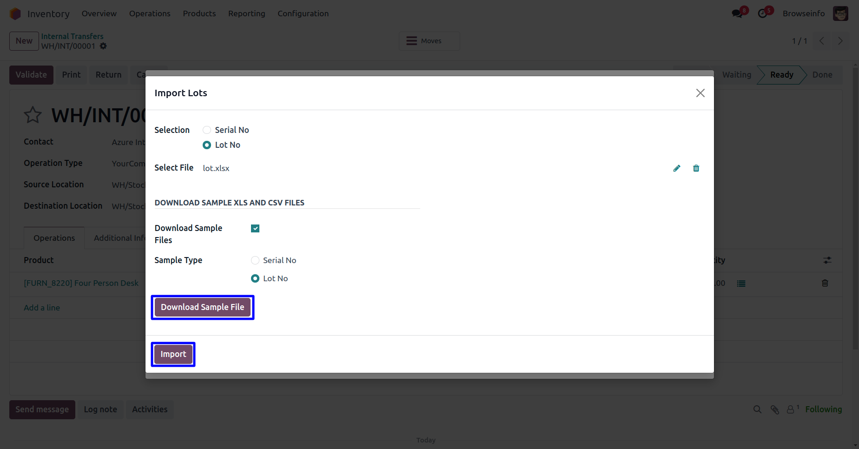Click the settings gear beside WH/INT/00001

103,46
